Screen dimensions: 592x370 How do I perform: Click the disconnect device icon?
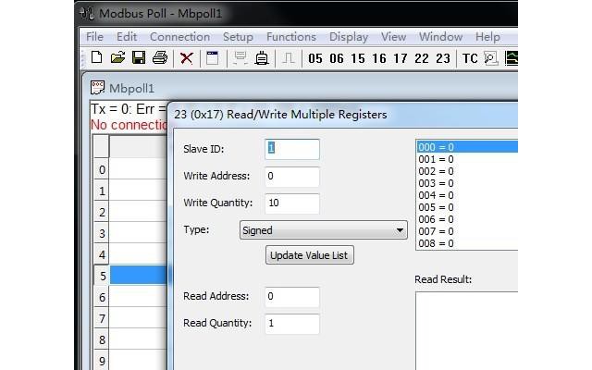click(x=262, y=58)
